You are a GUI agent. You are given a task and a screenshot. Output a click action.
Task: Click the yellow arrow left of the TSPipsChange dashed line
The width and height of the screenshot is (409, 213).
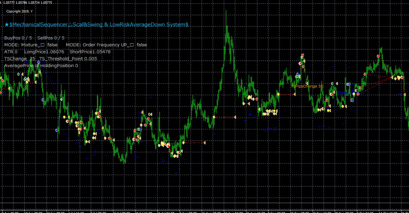(278, 94)
